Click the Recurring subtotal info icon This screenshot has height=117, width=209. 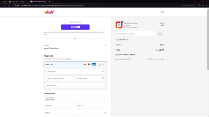pyautogui.click(x=129, y=59)
